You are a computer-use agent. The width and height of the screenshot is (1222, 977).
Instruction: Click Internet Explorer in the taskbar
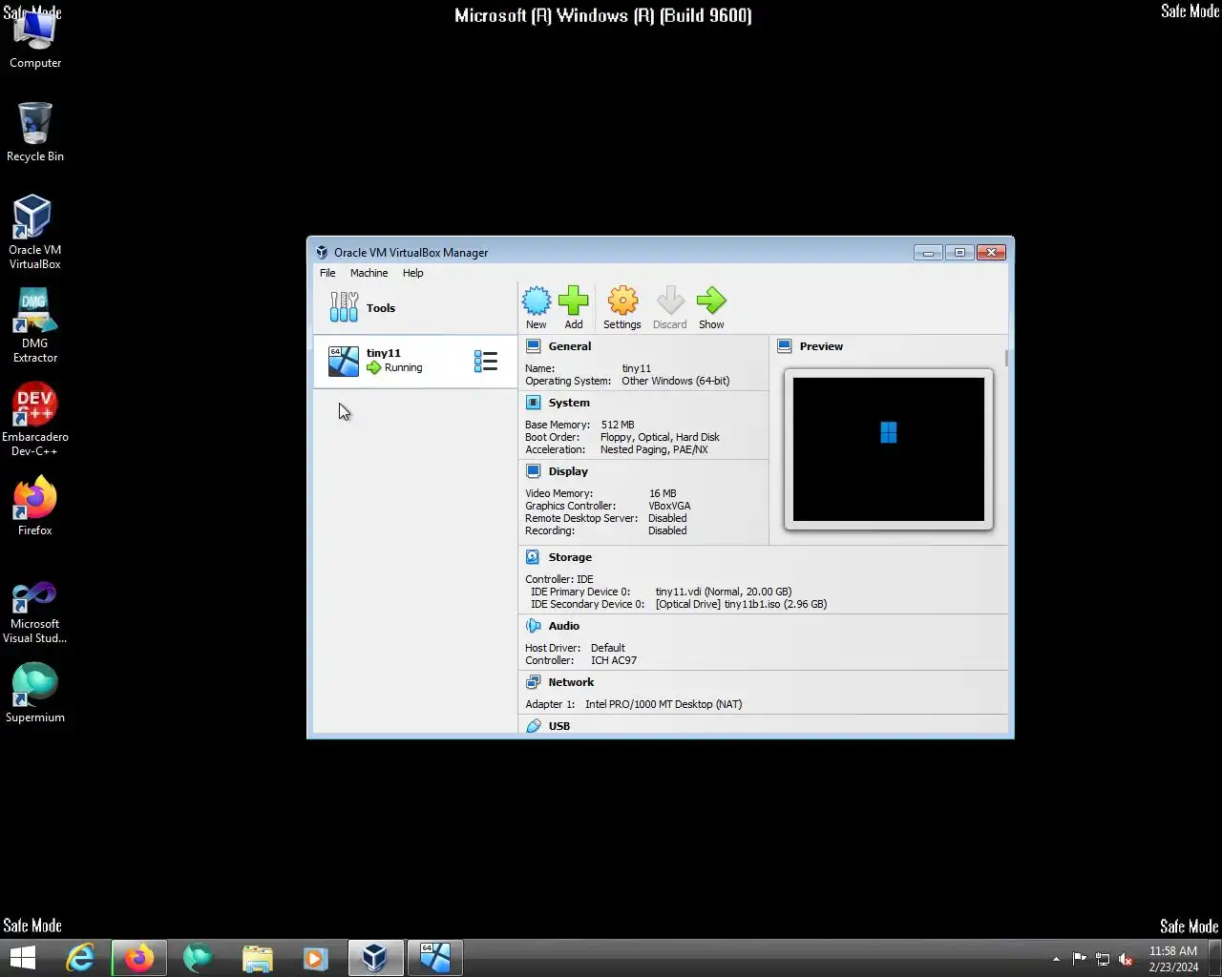[x=80, y=957]
